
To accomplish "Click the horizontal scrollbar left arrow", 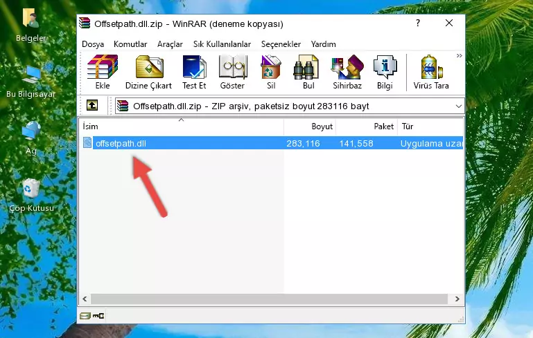I will coord(85,299).
